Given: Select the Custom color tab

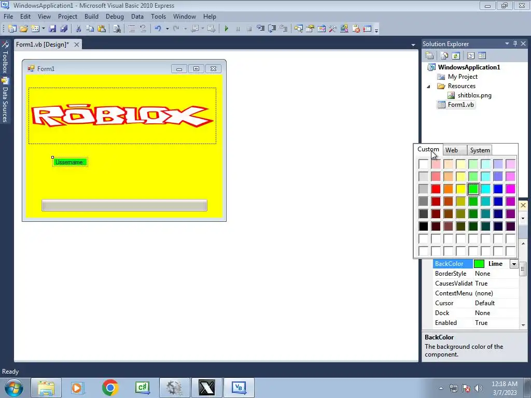Looking at the screenshot, I should tap(428, 149).
